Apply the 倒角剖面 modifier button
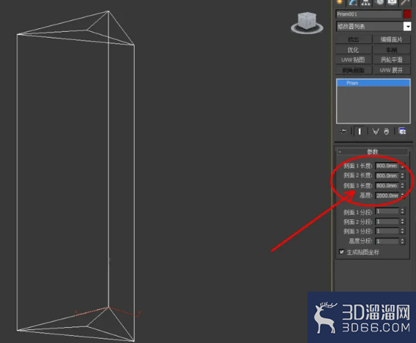 tap(353, 70)
